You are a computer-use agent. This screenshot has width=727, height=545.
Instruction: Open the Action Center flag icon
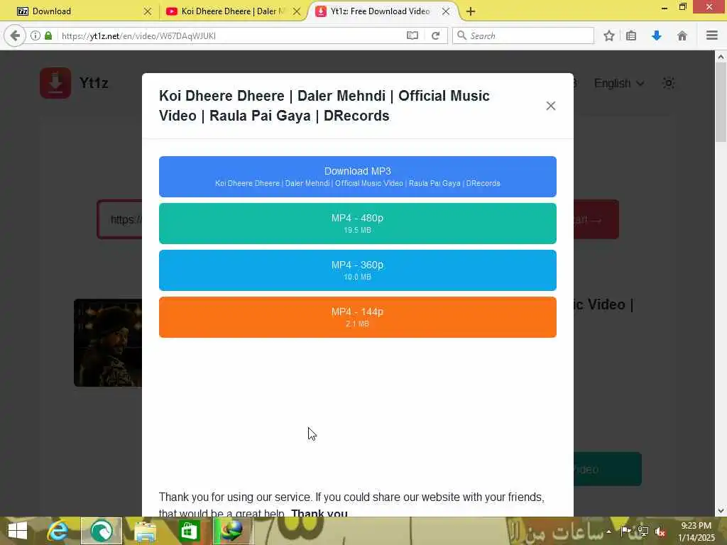625,531
